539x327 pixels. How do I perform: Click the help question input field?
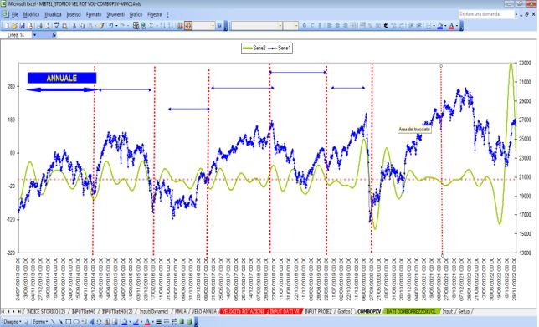coord(486,14)
